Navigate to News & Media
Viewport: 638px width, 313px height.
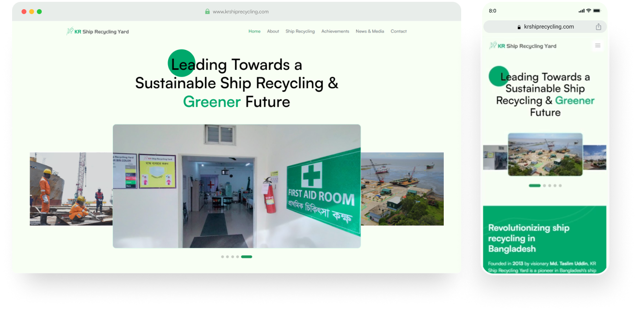click(x=370, y=31)
